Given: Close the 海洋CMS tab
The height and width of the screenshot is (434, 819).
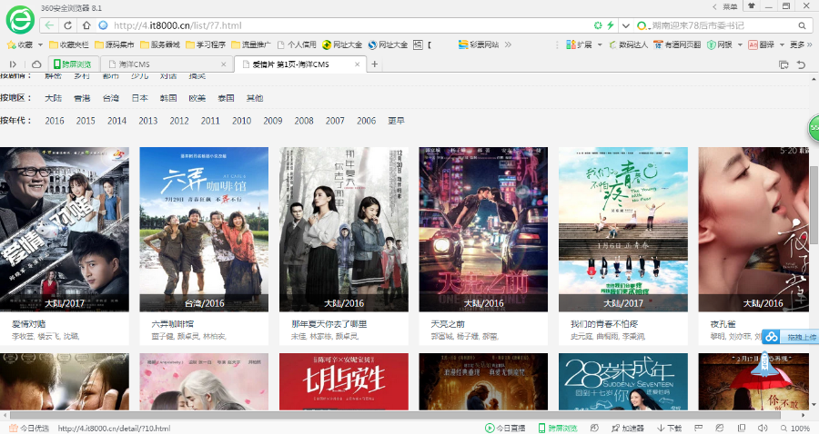Looking at the screenshot, I should click(x=224, y=64).
